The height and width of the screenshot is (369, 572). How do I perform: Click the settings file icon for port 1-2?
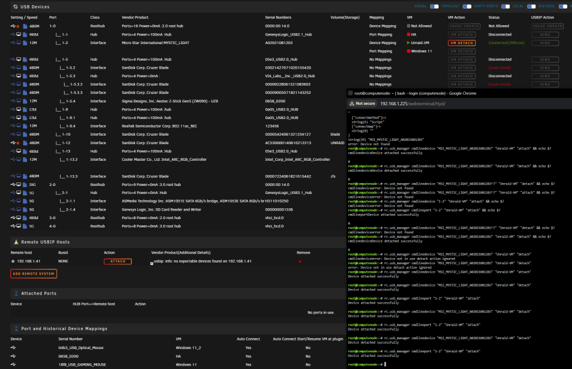[x=25, y=43]
